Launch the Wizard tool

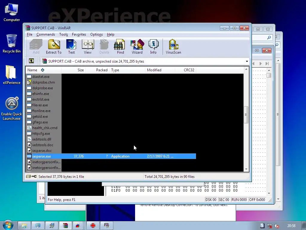click(137, 46)
